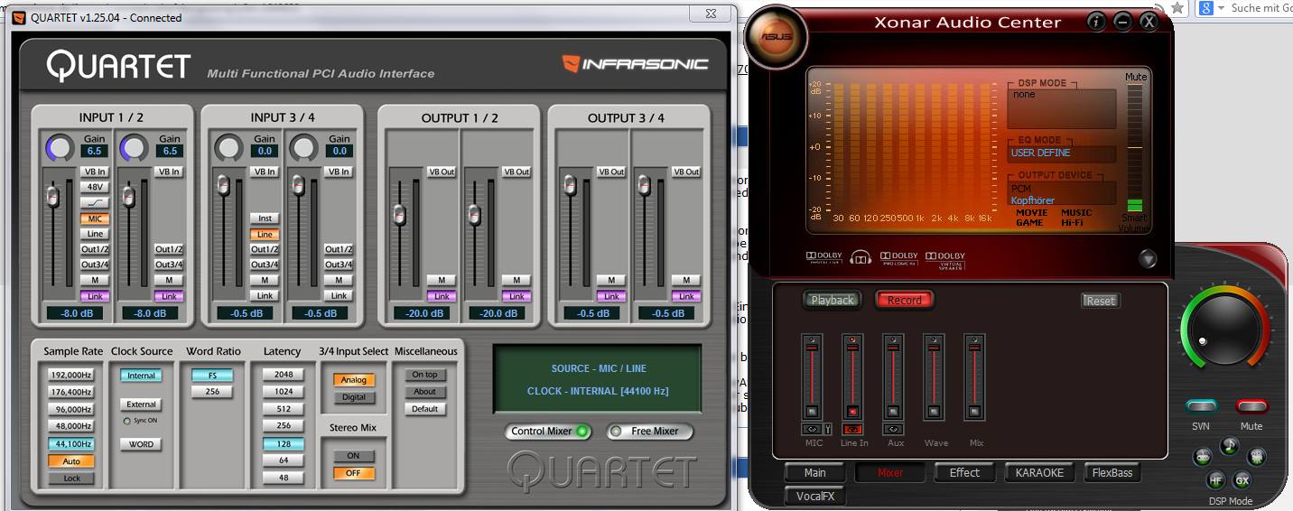The width and height of the screenshot is (1293, 511).
Task: Toggle the SVN switch in Xonar
Action: click(1201, 406)
